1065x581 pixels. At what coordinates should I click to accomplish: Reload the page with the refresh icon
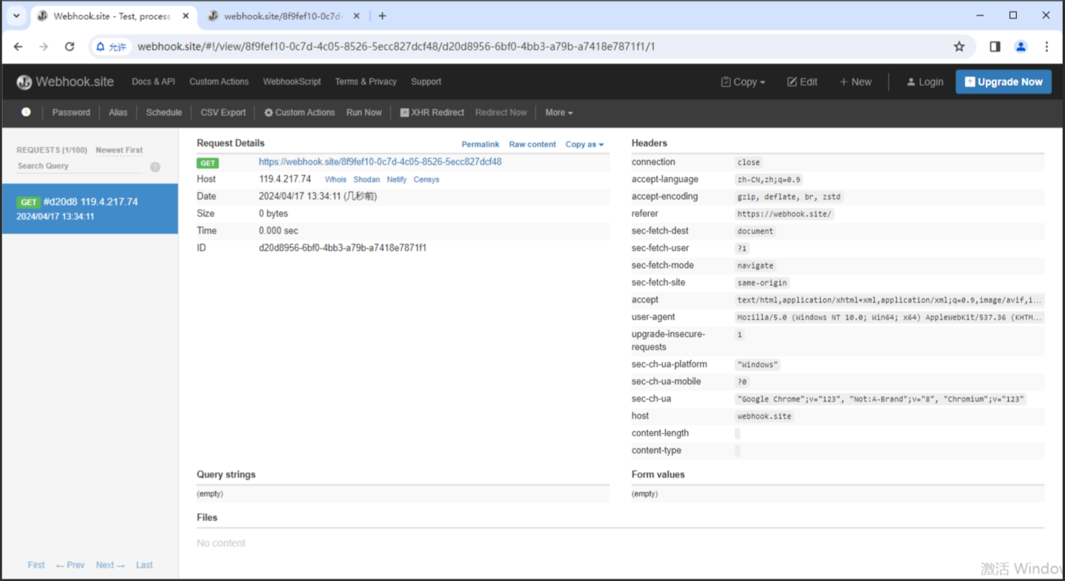70,47
